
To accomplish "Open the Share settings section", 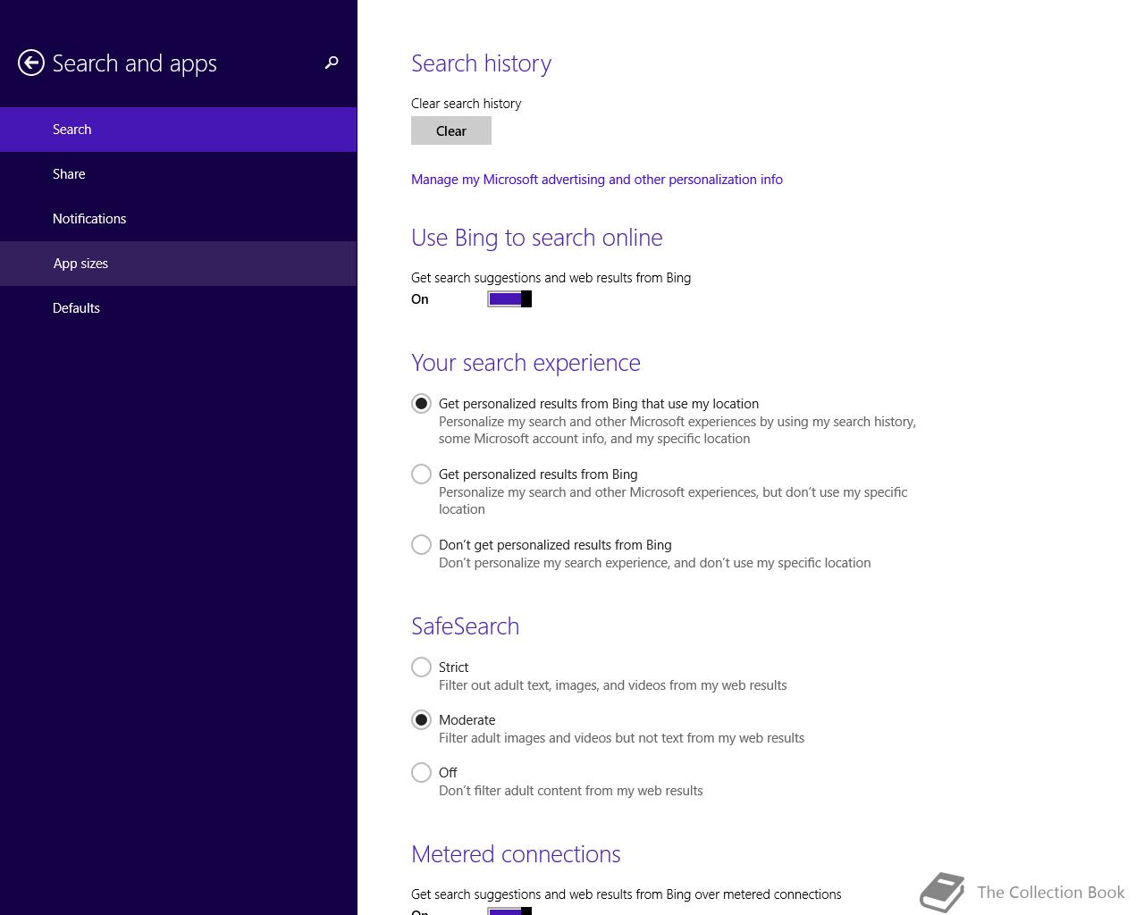I will (x=69, y=174).
